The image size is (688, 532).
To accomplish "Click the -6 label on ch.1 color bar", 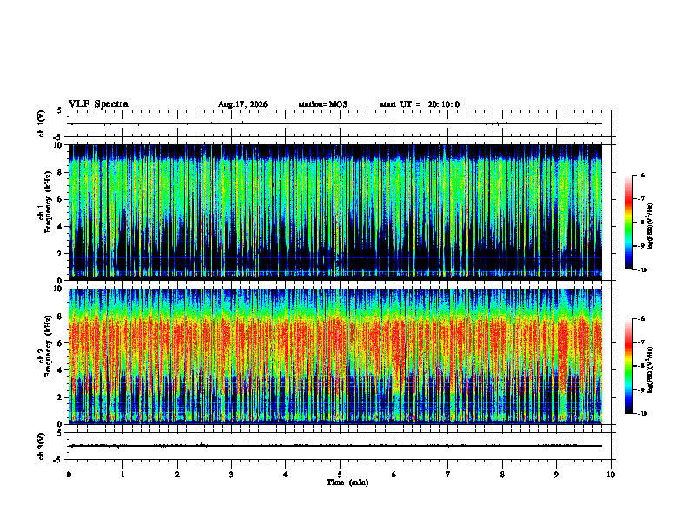I will 641,175.
